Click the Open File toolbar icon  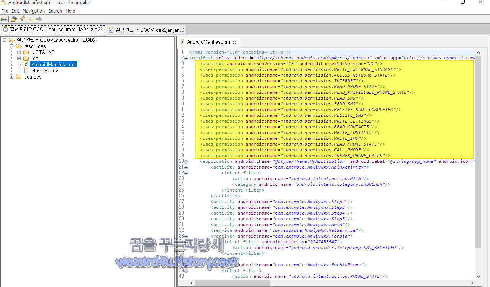(x=4, y=19)
